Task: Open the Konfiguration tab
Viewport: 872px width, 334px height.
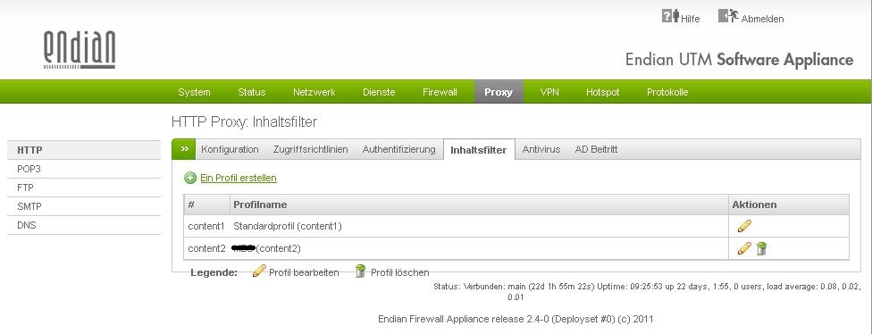Action: (x=230, y=149)
